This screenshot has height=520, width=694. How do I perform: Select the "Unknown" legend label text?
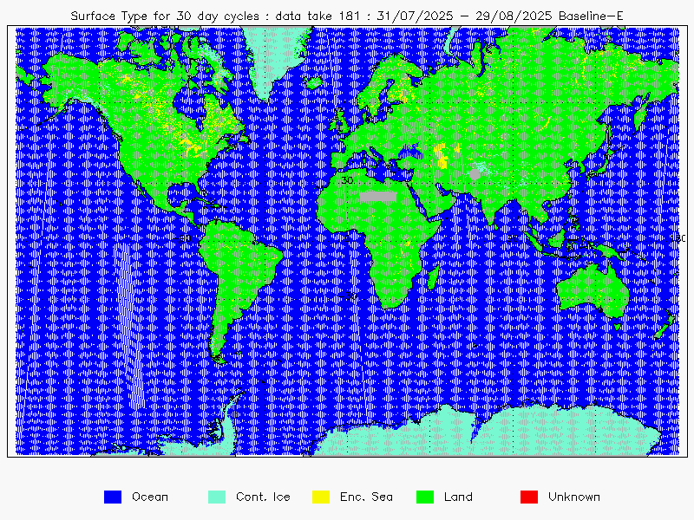click(x=573, y=497)
